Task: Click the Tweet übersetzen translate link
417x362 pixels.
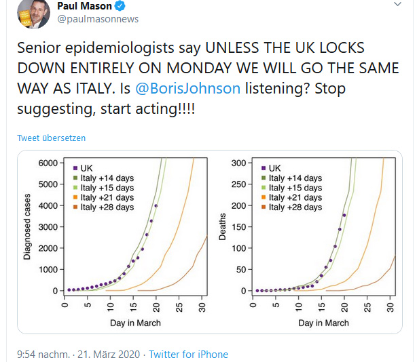Action: (x=52, y=138)
